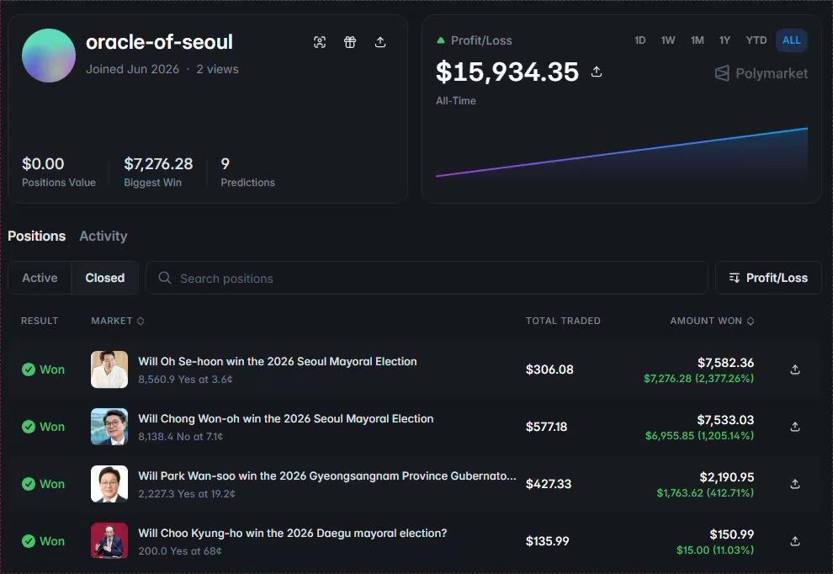Image resolution: width=833 pixels, height=574 pixels.
Task: Share the Choo Kyung-ho position row
Action: 795,541
